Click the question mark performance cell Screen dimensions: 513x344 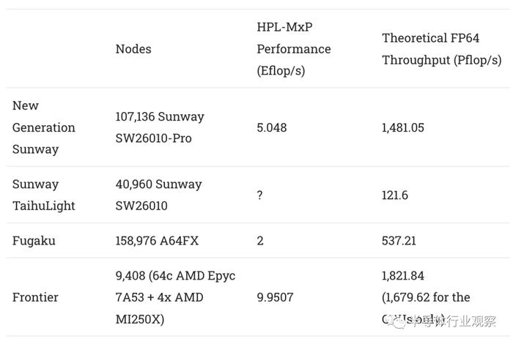(259, 195)
